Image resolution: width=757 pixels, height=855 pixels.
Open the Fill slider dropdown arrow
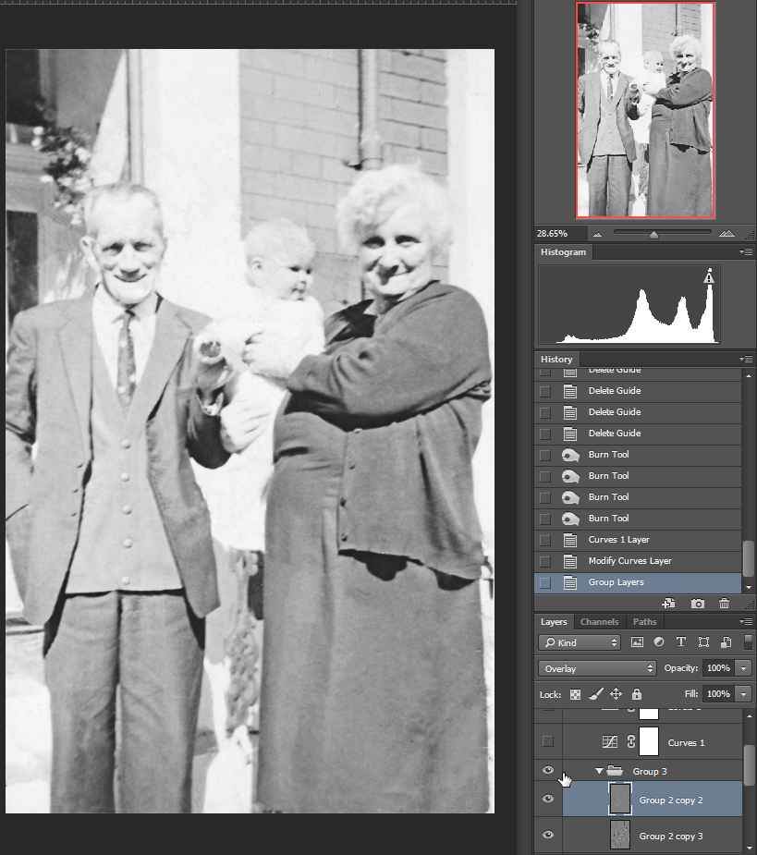tap(744, 694)
